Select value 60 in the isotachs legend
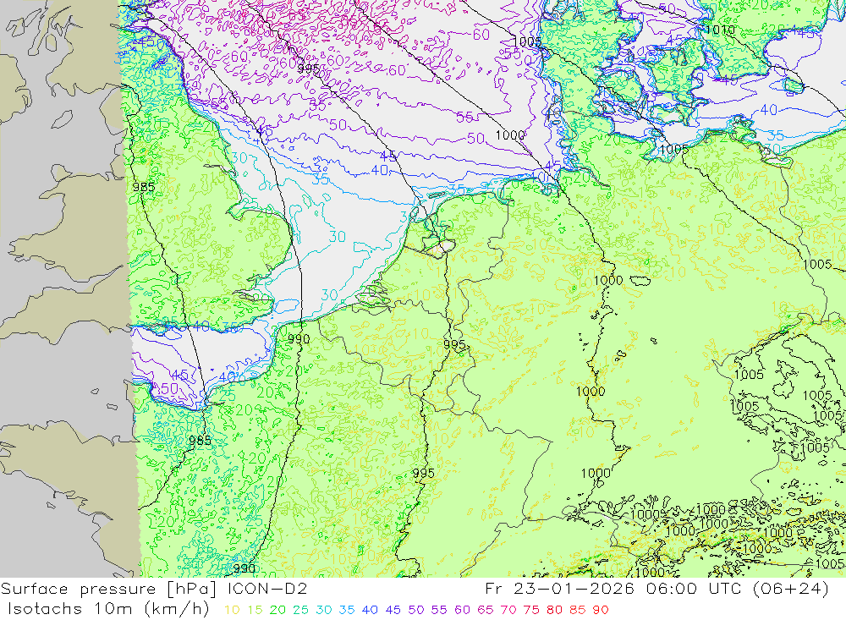Screen dimensions: 846x620 click(462, 611)
